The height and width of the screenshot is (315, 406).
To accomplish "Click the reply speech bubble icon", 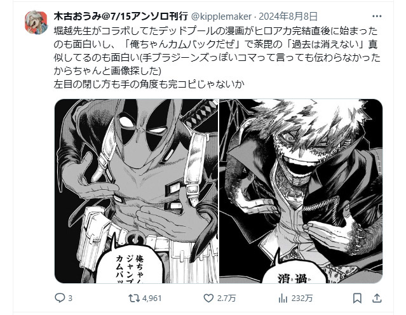I will (60, 298).
